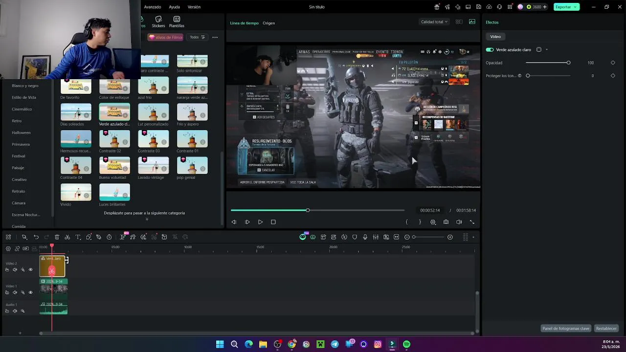626x352 pixels.
Task: Click the voiceover microphone icon in timeline toolbar
Action: click(x=365, y=237)
